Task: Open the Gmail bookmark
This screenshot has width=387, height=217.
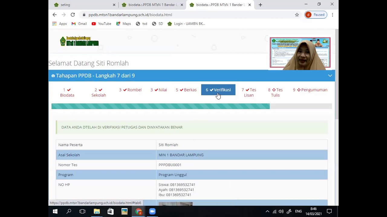Action: (79, 24)
